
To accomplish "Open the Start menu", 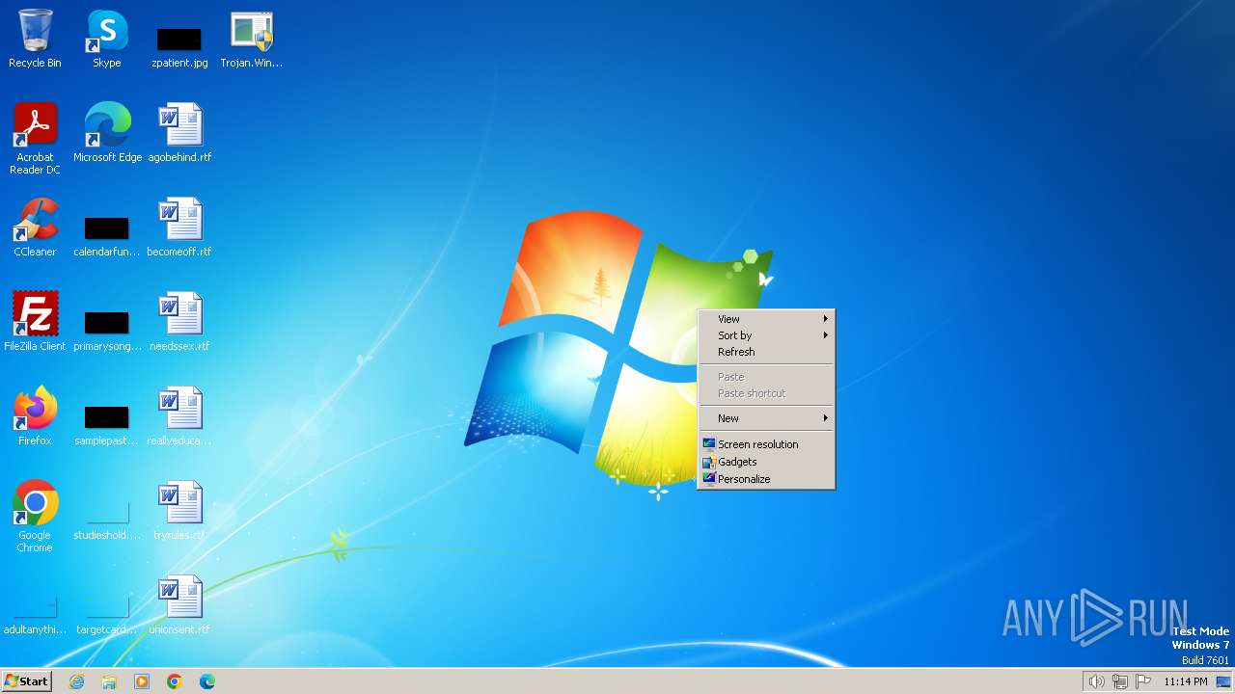I will pyautogui.click(x=27, y=681).
